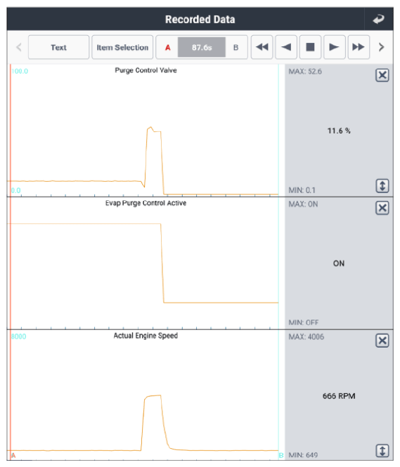400x467 pixels.
Task: Click the Evap Purge Control Active title
Action: [146, 203]
